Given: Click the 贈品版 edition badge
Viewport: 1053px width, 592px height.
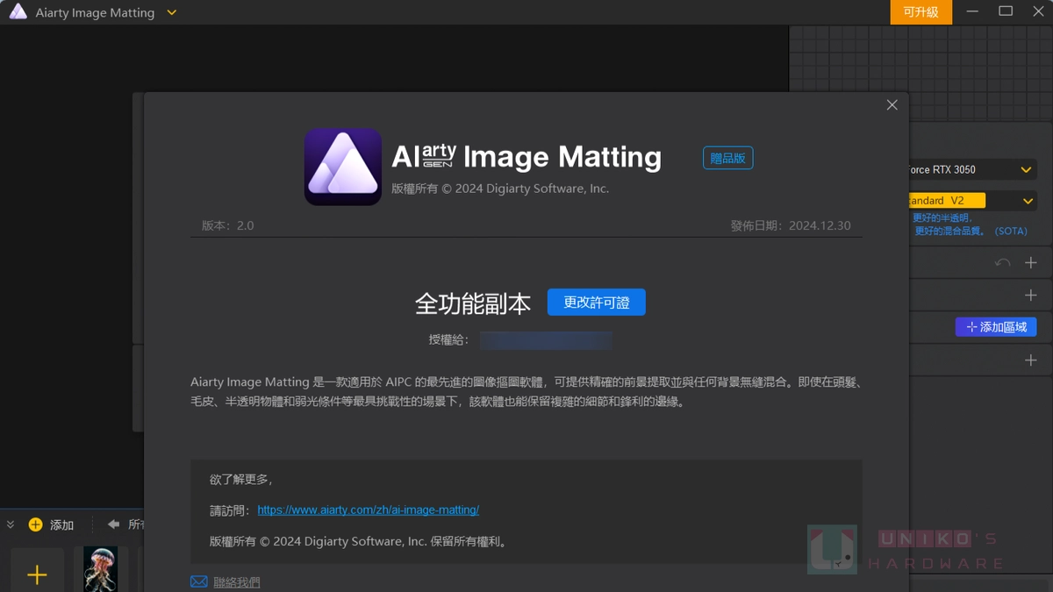Looking at the screenshot, I should tap(727, 158).
